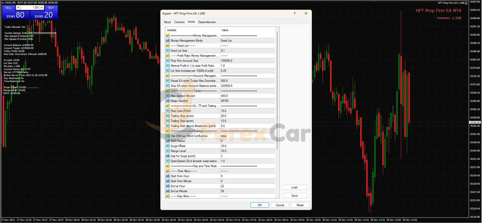482x223 pixels.
Task: Click the smiley EA status icon in the chart corner
Action: point(466,3)
